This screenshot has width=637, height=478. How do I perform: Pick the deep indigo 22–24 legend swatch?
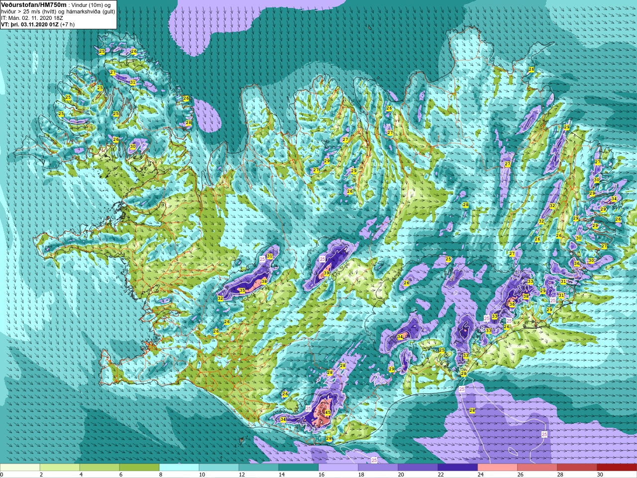point(458,468)
